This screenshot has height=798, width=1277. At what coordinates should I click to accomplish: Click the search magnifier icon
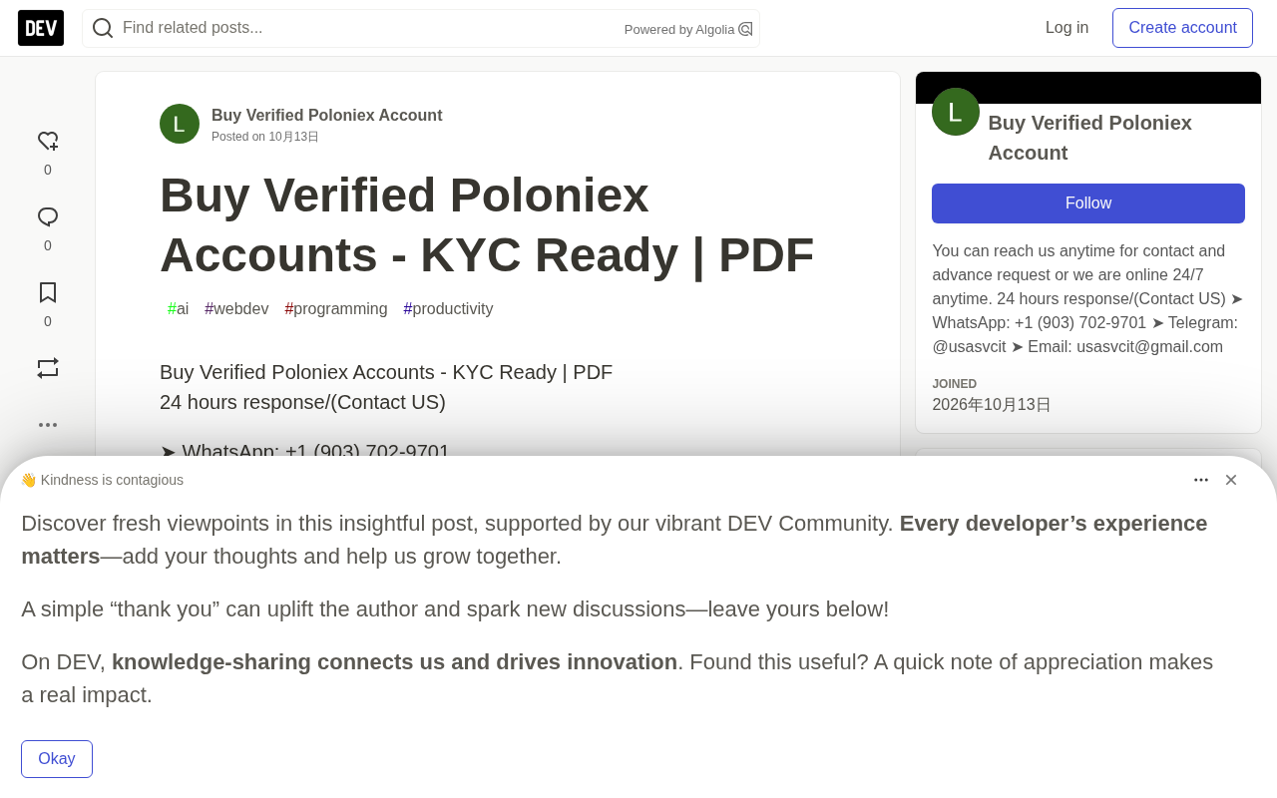click(103, 28)
